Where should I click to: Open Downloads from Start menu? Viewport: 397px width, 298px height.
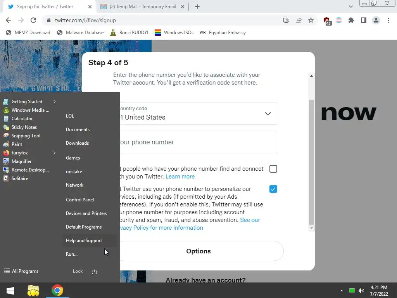(77, 143)
